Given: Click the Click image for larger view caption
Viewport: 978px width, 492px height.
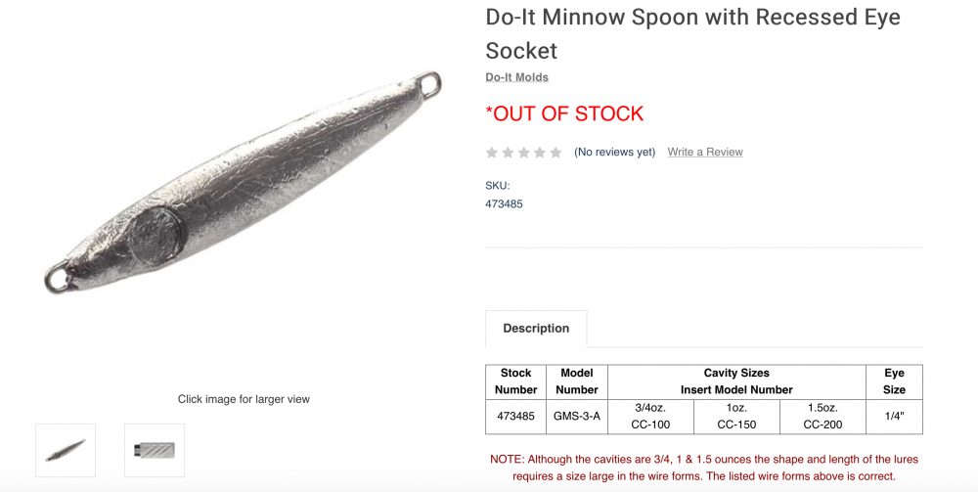Looking at the screenshot, I should [244, 399].
